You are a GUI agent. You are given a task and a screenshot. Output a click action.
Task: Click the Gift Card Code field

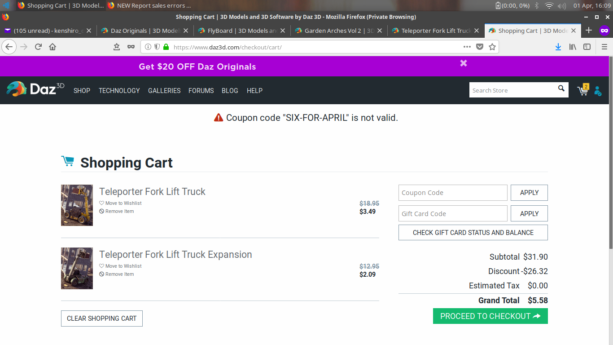coord(452,214)
